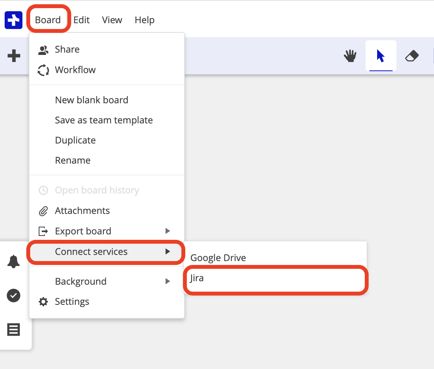Open the list panel icon in sidebar

14,330
